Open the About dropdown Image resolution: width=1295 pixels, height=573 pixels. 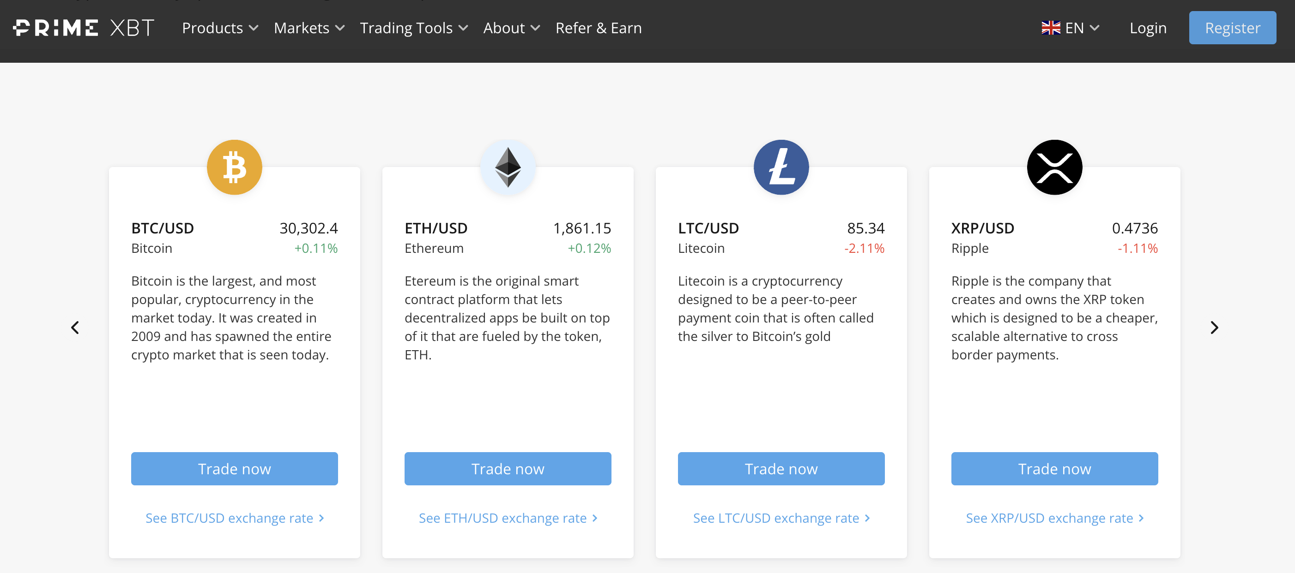point(511,28)
